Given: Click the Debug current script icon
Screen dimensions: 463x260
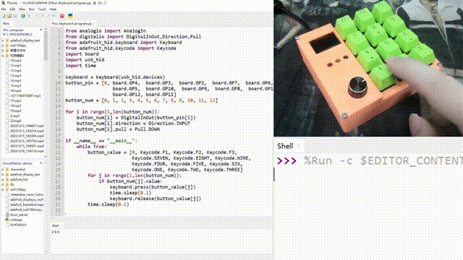Looking at the screenshot, I should (29, 16).
